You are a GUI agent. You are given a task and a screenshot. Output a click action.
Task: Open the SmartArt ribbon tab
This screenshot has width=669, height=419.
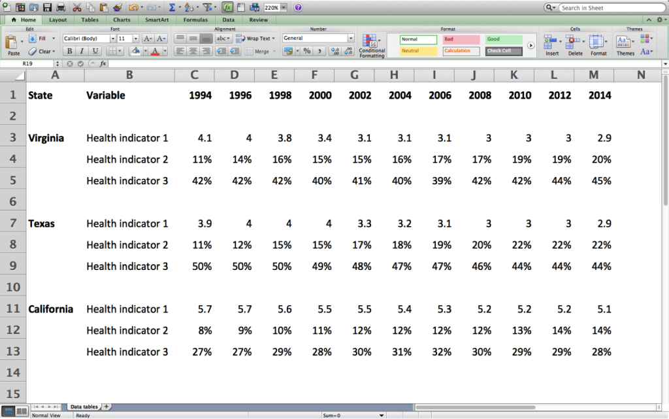[157, 20]
